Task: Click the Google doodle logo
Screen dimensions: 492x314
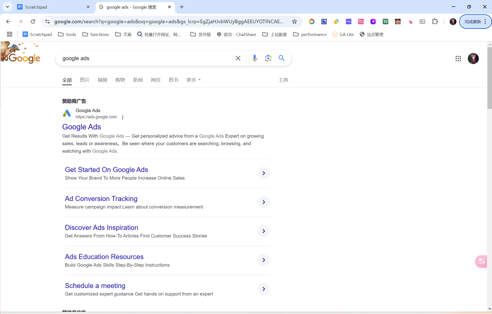Action: coord(20,53)
